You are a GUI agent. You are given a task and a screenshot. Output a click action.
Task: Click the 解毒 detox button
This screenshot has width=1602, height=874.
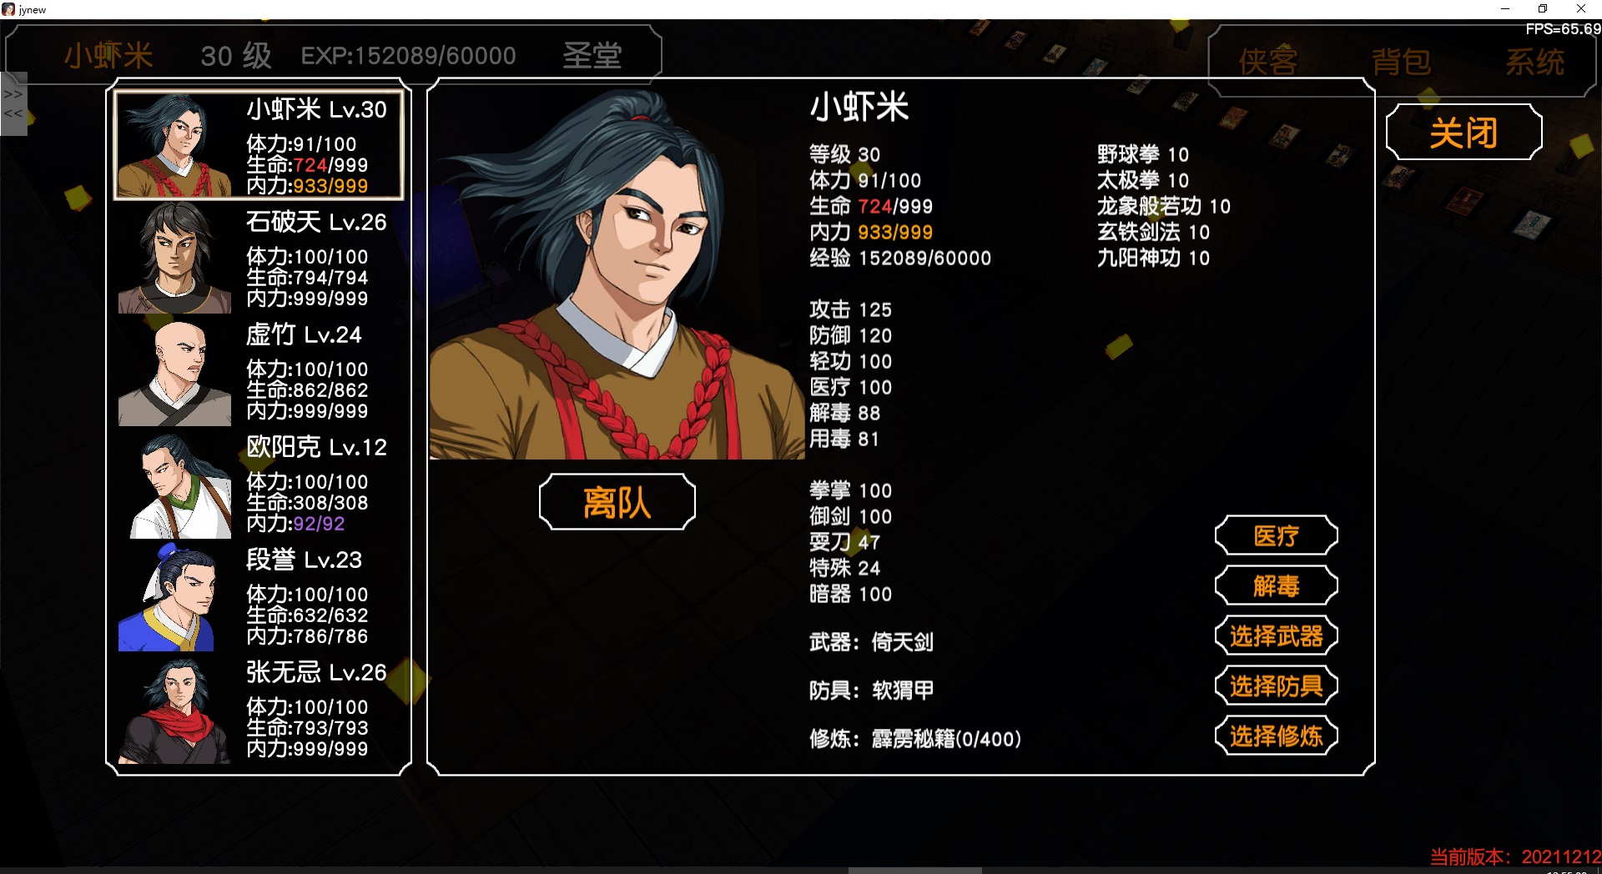click(x=1277, y=585)
